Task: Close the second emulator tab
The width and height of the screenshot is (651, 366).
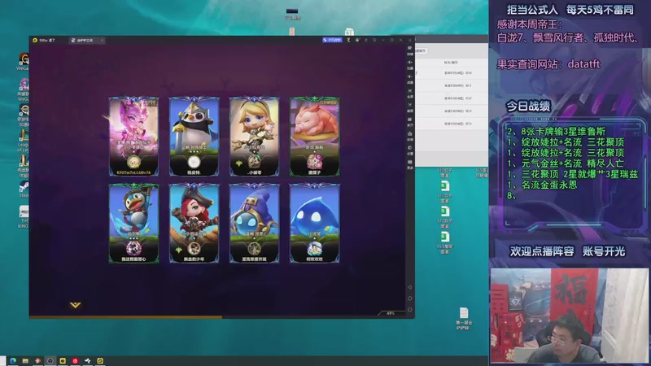Action: (102, 40)
